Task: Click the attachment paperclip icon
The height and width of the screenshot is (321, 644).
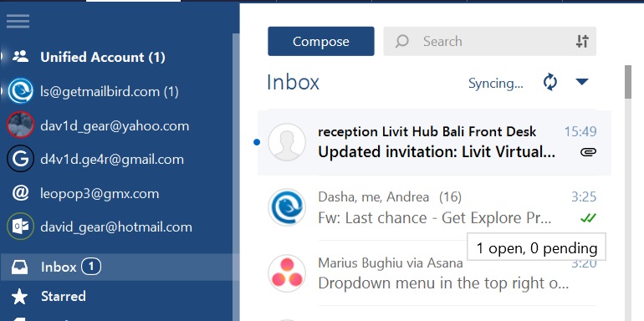Action: (588, 152)
